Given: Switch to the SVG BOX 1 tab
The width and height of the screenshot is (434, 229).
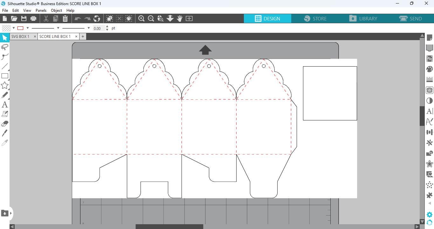Looking at the screenshot, I should [x=20, y=36].
